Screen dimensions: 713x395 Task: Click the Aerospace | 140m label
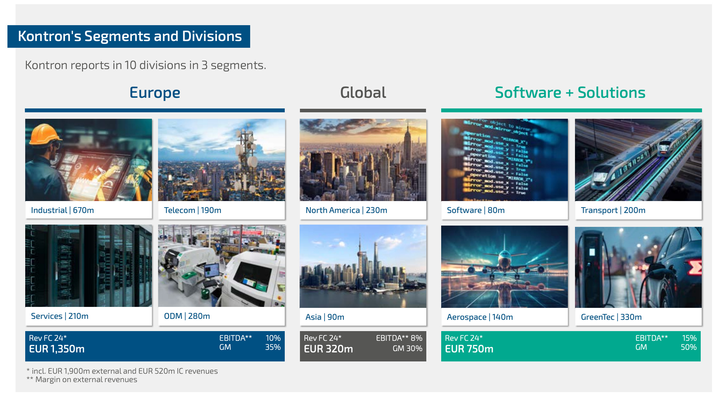[480, 317]
